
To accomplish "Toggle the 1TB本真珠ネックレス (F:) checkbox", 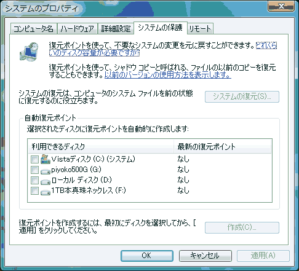I will coord(34,190).
